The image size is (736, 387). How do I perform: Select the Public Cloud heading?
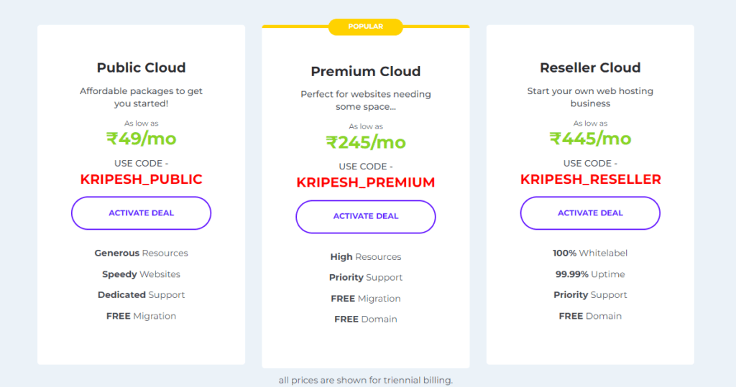point(141,67)
